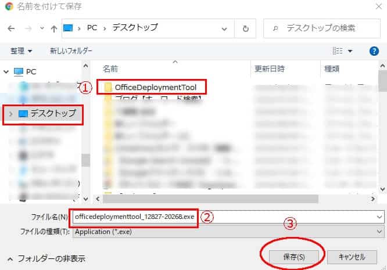Screen dimensions: 387x270
Task: Hide folders with フォルダーの非表示
Action: (x=46, y=259)
